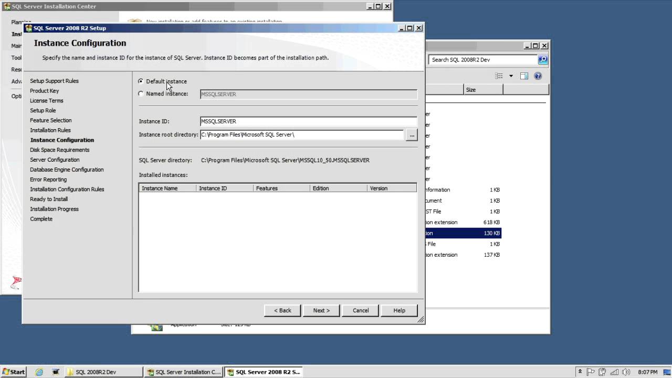The height and width of the screenshot is (378, 672).
Task: Click the search magnifier icon in the Explorer search box
Action: 543,59
